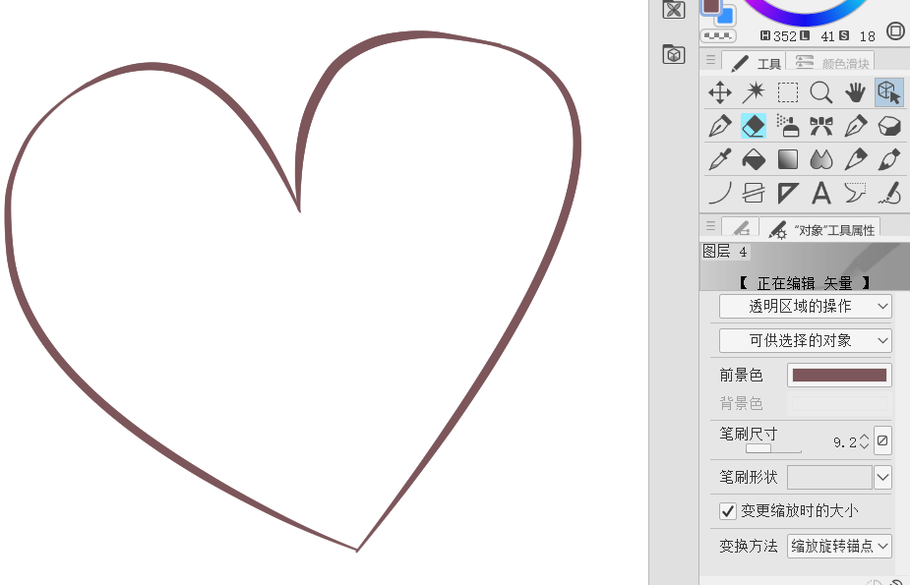The image size is (910, 585).
Task: Pick the Eyedropper tool
Action: [720, 159]
